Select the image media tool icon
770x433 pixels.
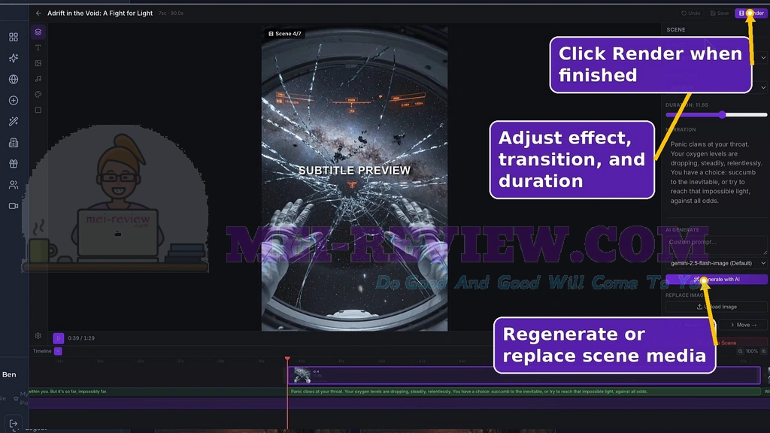38,63
